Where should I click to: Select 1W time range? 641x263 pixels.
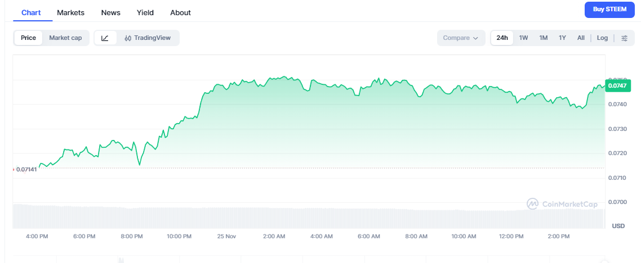524,38
